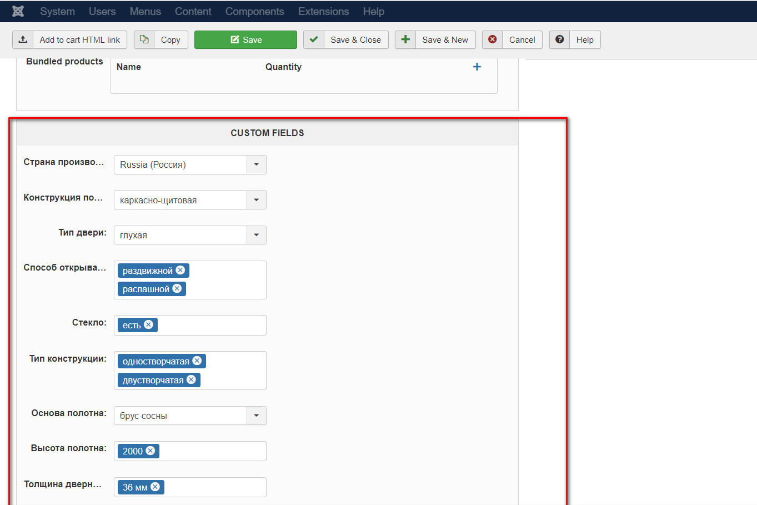Screen dimensions: 757x505
Task: Click Save & New
Action: [435, 40]
